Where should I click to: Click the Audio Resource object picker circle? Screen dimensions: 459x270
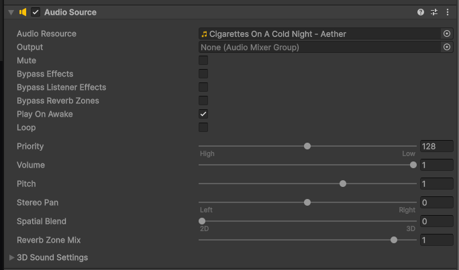[447, 33]
